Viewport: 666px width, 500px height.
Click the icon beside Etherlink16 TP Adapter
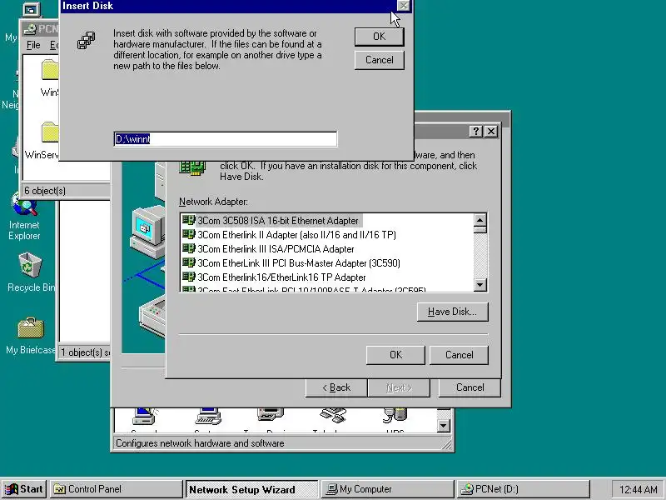point(189,277)
